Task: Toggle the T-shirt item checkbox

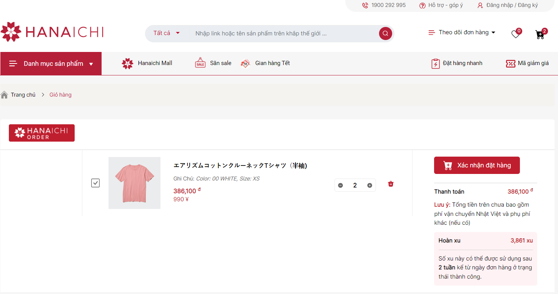Action: [95, 183]
